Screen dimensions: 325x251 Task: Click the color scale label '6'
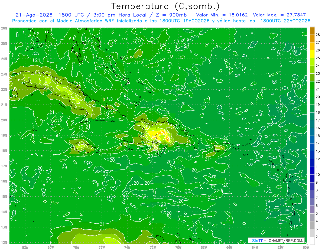coord(317,206)
